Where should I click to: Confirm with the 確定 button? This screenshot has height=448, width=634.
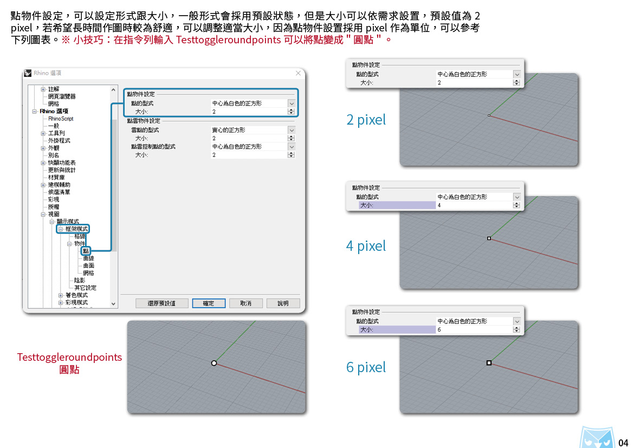[x=209, y=303]
